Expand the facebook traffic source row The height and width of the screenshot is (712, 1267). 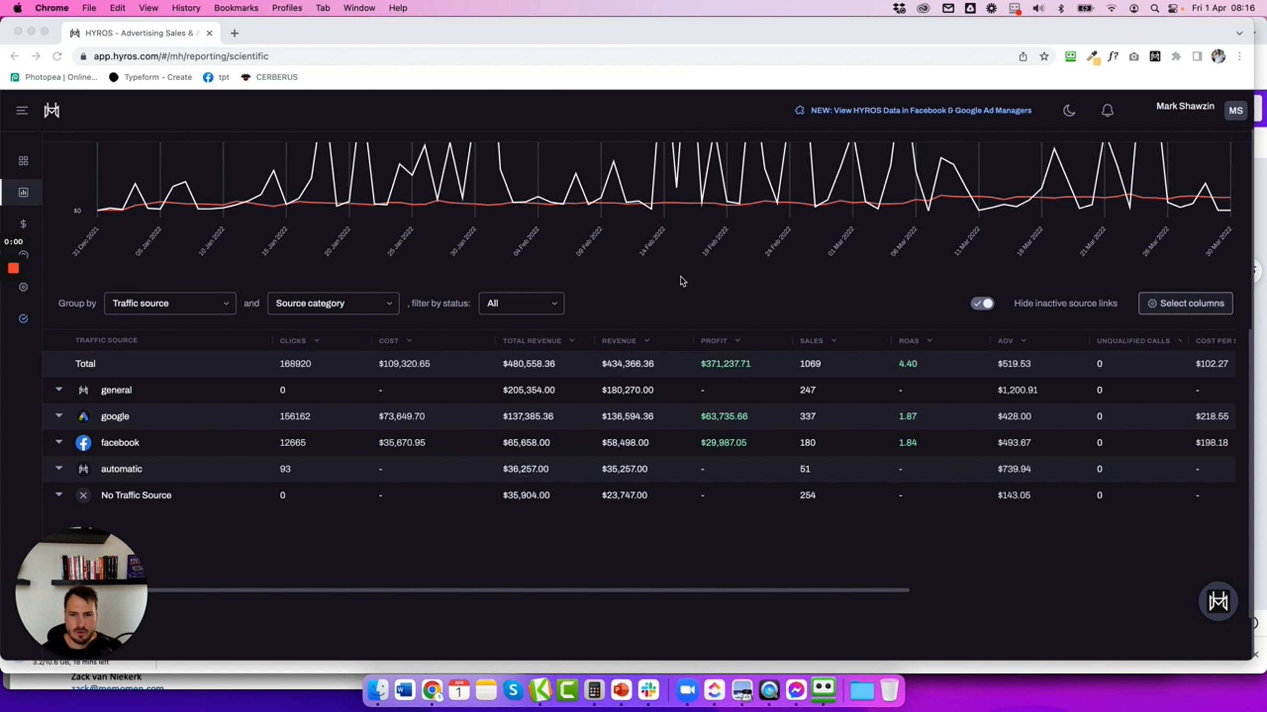coord(59,442)
